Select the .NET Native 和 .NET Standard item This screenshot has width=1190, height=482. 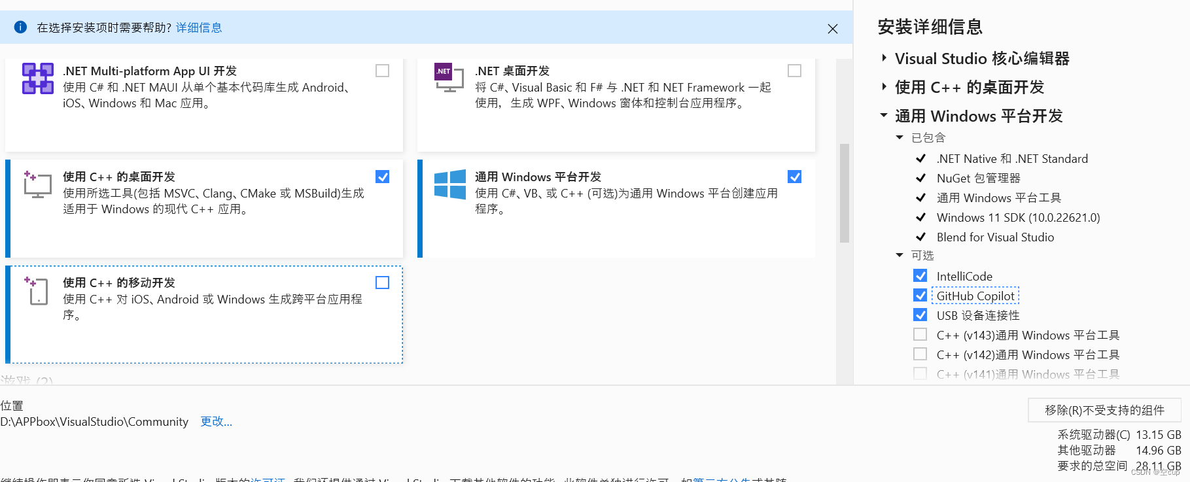1012,159
